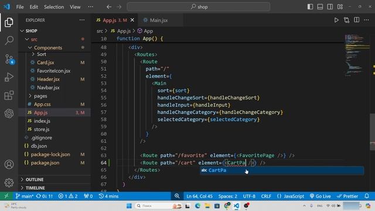Open the Manage gear icon

tap(9, 182)
